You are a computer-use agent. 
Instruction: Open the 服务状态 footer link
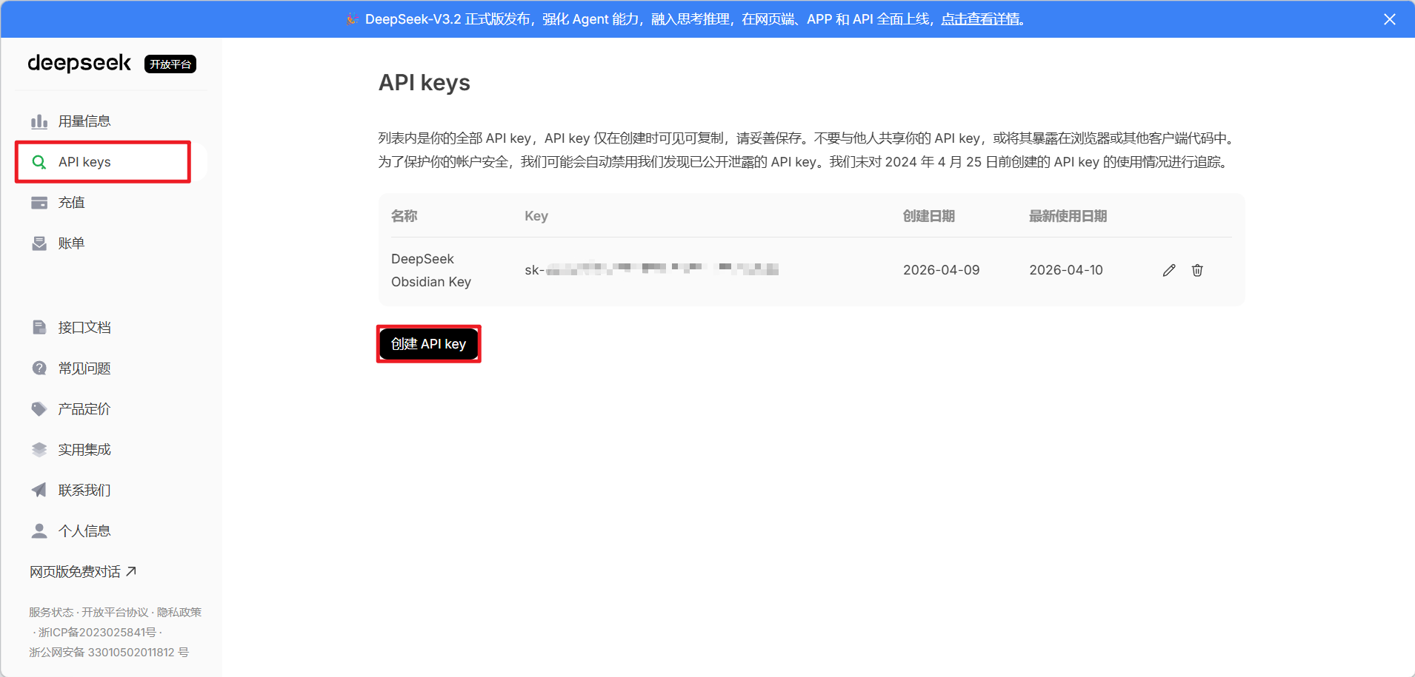click(x=51, y=612)
